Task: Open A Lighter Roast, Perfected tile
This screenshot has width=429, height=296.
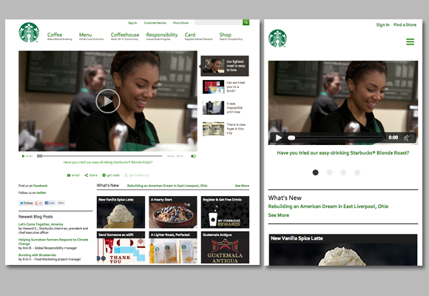Action: coord(172,248)
